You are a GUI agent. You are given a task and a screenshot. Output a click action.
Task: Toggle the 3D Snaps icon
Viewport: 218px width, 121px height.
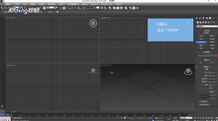(x=68, y=8)
